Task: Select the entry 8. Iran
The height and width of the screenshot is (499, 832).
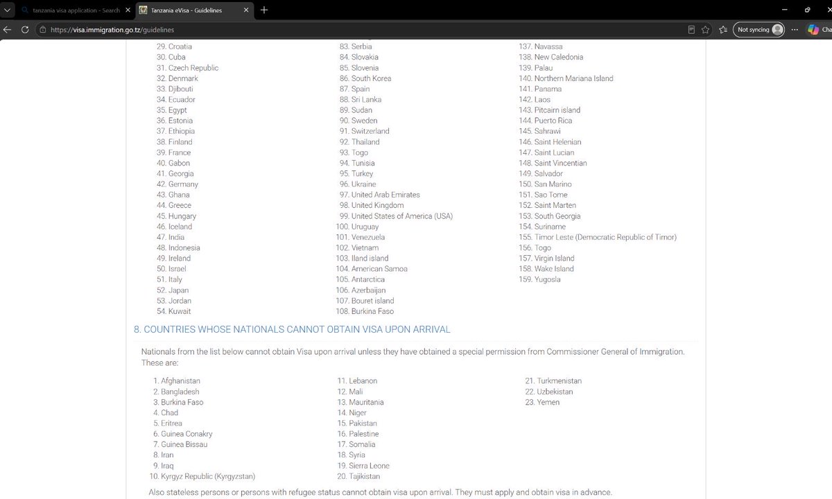Action: (x=164, y=455)
